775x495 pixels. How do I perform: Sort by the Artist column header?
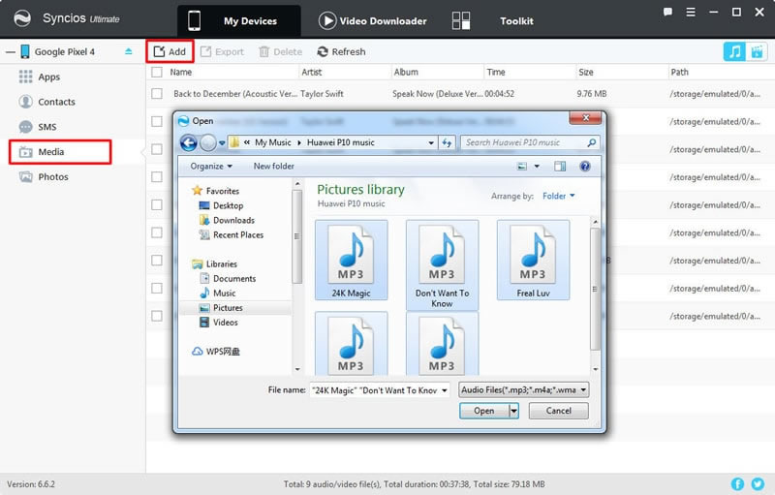[x=312, y=72]
